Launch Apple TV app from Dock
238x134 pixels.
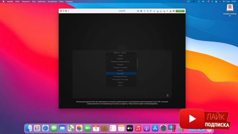[x=130, y=128]
